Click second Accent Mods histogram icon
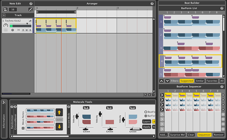227x140 pixels. (109, 108)
